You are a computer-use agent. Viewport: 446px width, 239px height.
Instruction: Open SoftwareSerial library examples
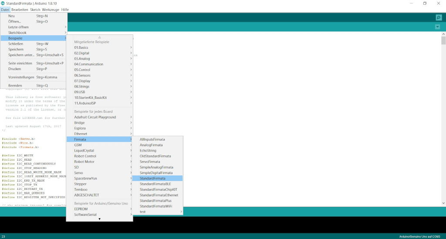100,215
